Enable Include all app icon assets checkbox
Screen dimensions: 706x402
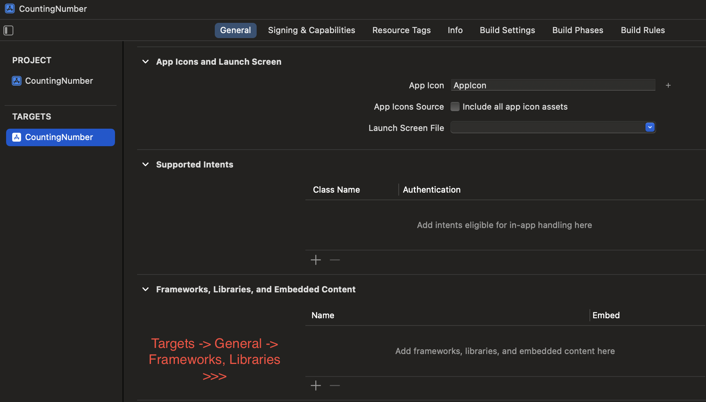coord(455,107)
